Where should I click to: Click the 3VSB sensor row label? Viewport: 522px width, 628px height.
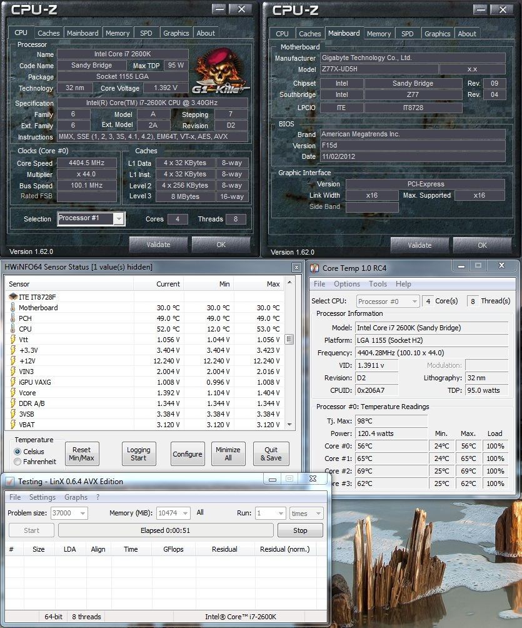point(26,414)
